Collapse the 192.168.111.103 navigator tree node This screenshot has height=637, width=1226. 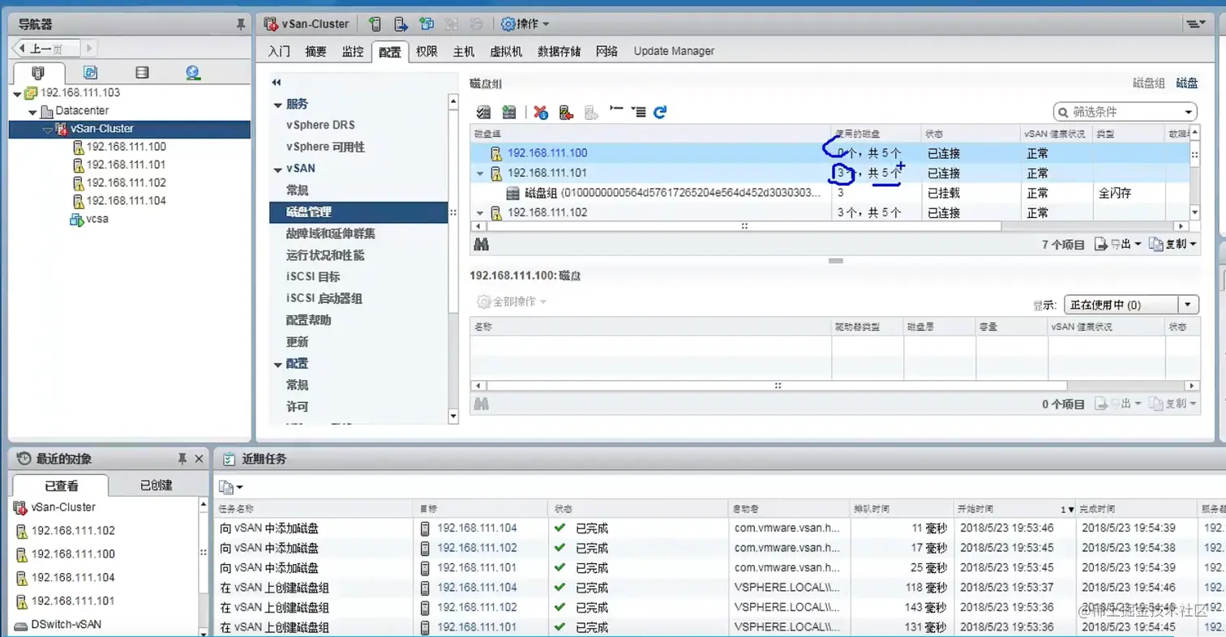pyautogui.click(x=18, y=93)
